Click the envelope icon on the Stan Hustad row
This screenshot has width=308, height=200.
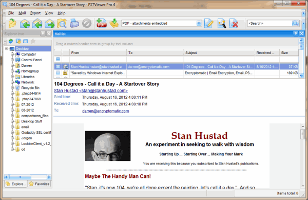click(66, 67)
